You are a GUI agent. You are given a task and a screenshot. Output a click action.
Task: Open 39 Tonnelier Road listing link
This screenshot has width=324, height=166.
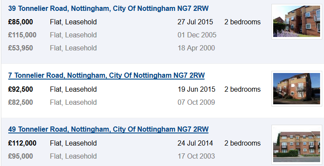108,9
